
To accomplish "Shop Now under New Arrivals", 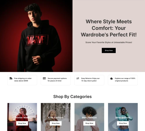I will click(x=123, y=123).
